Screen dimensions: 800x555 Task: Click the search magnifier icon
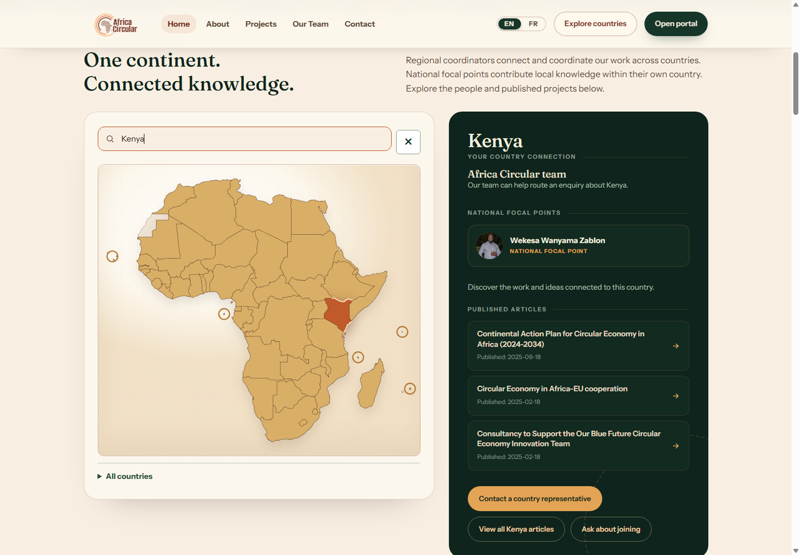(x=110, y=139)
